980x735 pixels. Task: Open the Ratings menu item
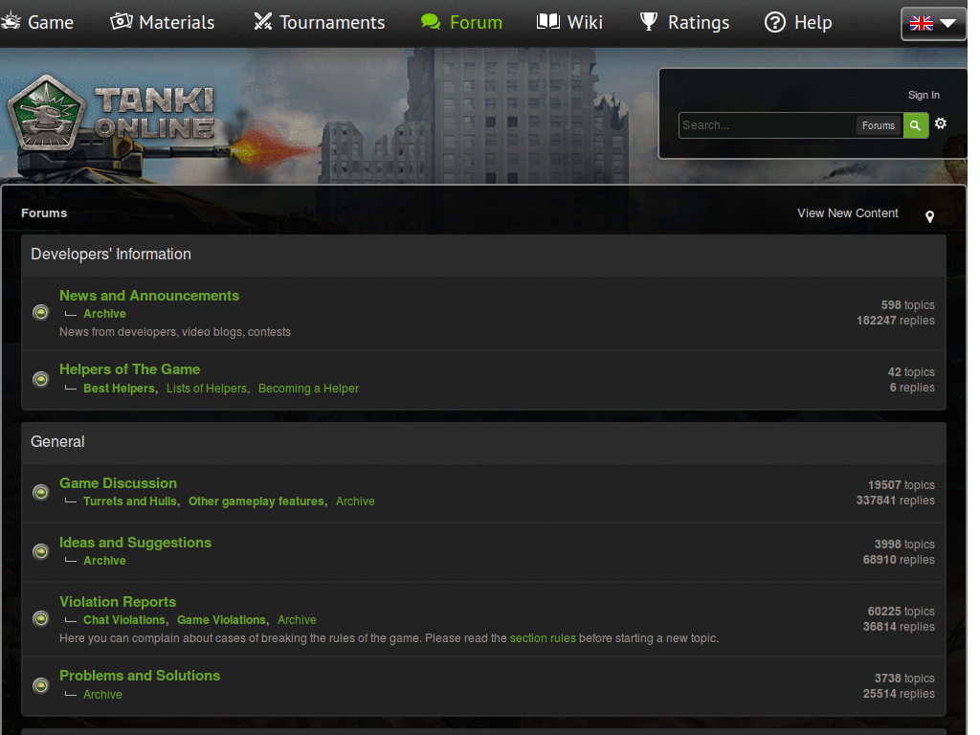point(699,23)
